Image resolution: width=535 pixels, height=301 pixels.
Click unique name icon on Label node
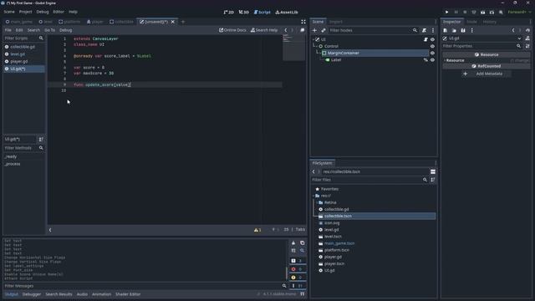[x=425, y=59]
